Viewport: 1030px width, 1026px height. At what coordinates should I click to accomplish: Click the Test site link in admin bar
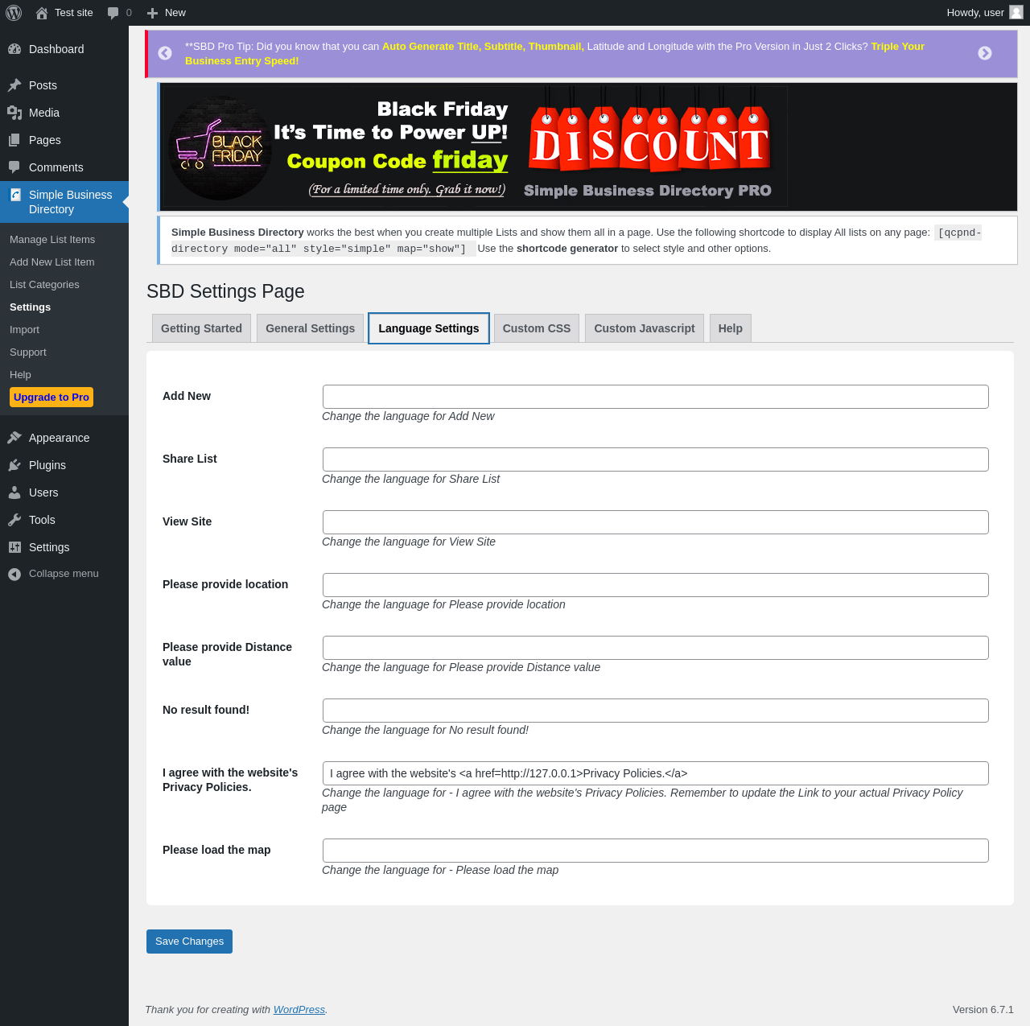click(x=74, y=13)
